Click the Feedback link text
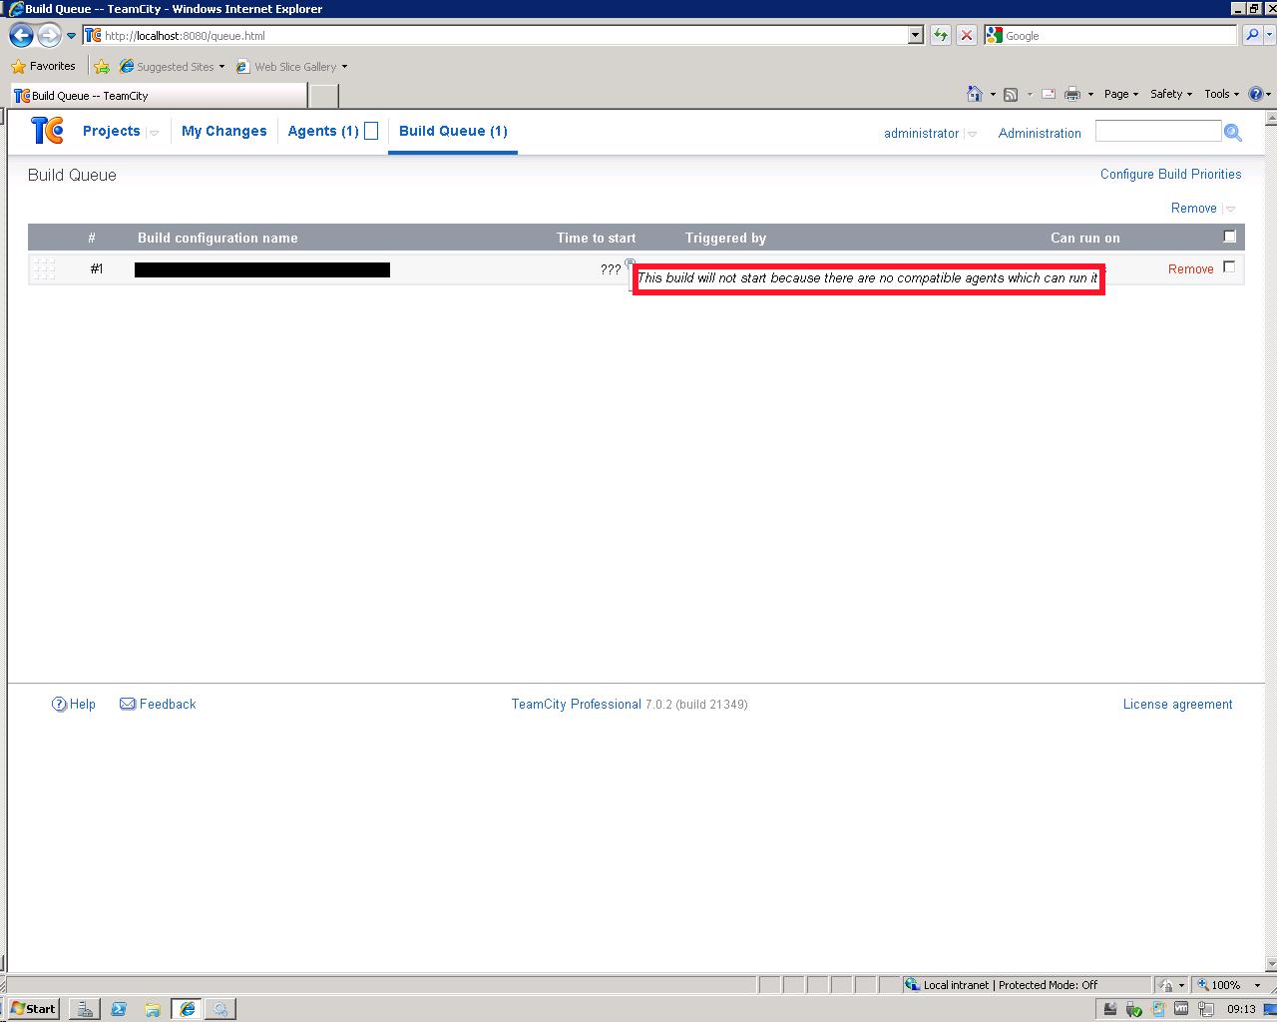 tap(168, 704)
